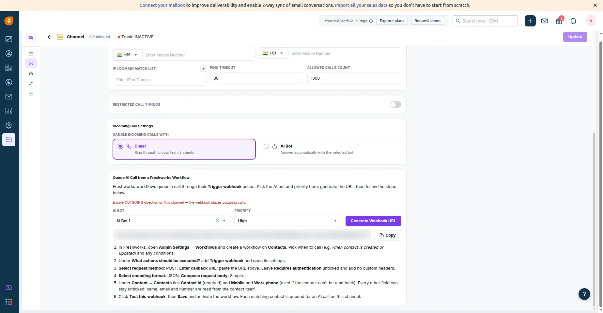603x313 pixels.
Task: Add entry to IP / Domain match list
Action: pos(203,69)
